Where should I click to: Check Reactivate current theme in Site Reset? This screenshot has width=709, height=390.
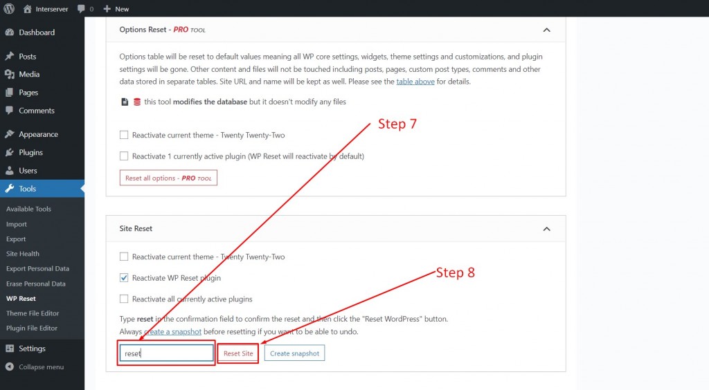coord(124,257)
